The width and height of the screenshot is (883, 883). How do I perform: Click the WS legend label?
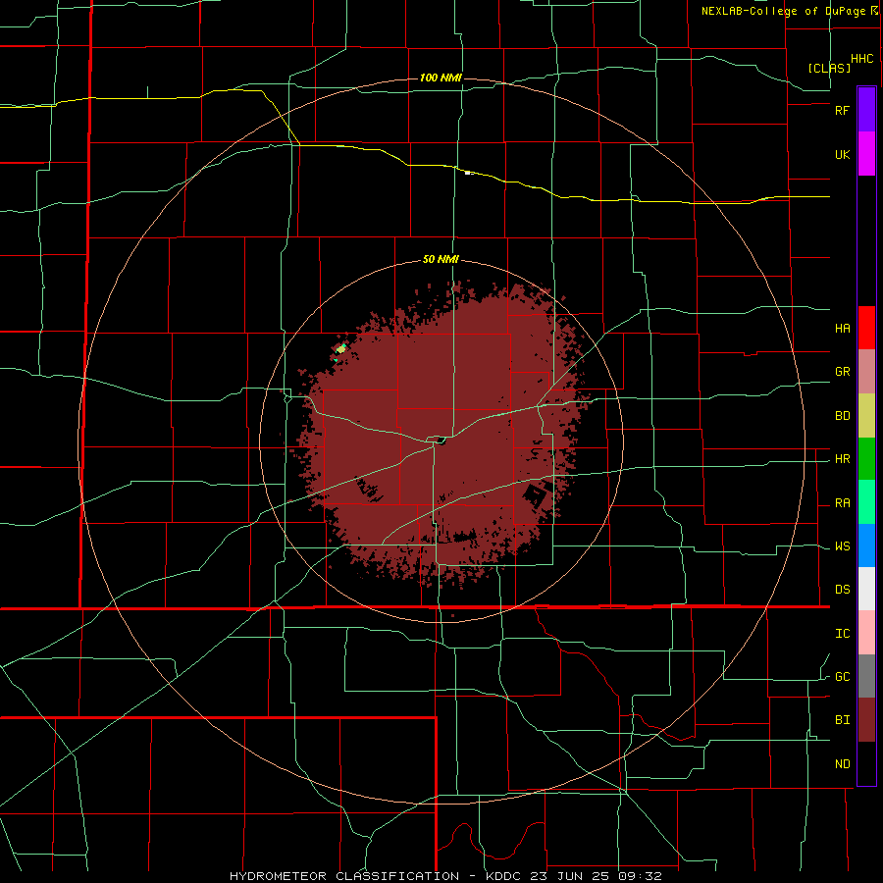842,546
